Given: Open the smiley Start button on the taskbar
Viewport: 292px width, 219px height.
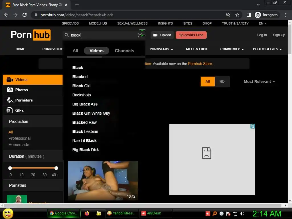Looking at the screenshot, I should 8,213.
